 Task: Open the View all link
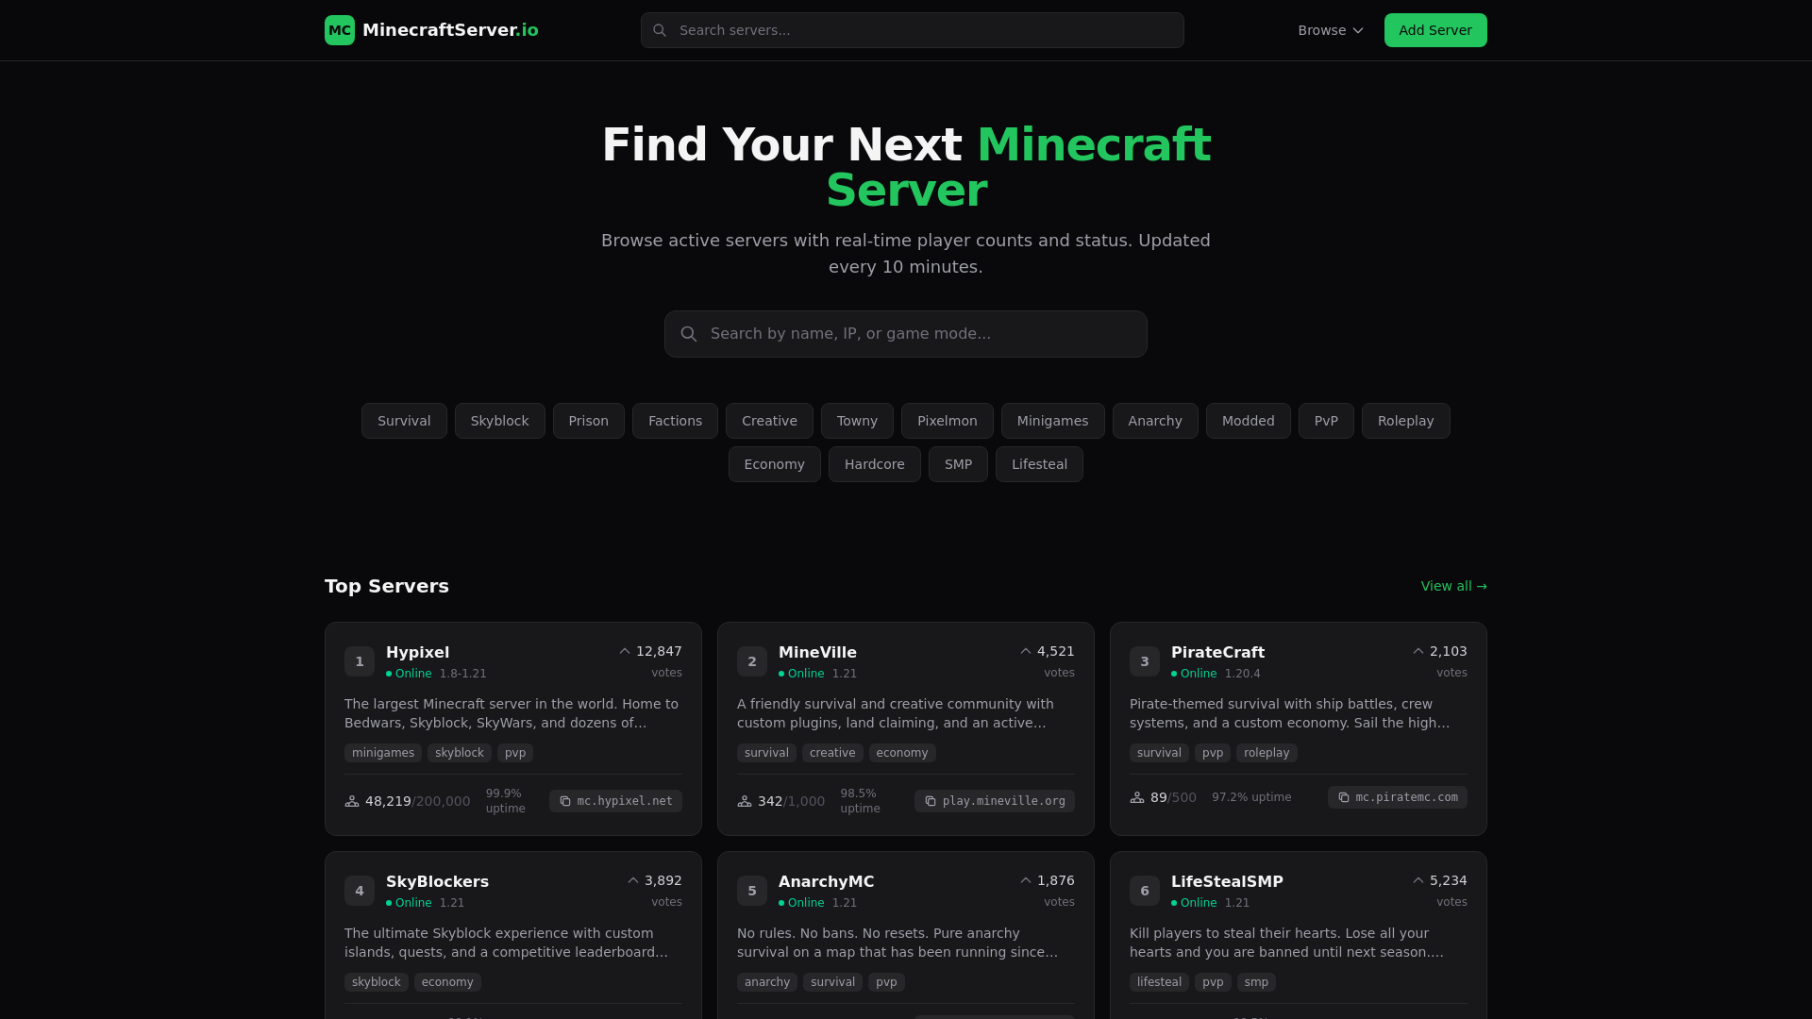pos(1454,586)
